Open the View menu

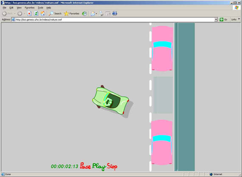coord(19,8)
